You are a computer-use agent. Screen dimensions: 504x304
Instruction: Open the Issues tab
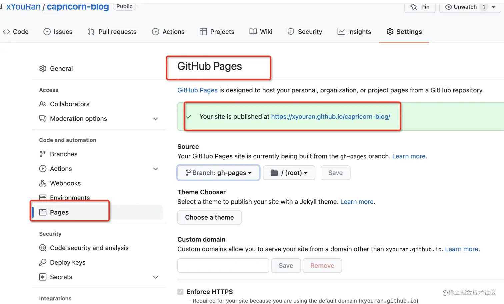coord(58,32)
